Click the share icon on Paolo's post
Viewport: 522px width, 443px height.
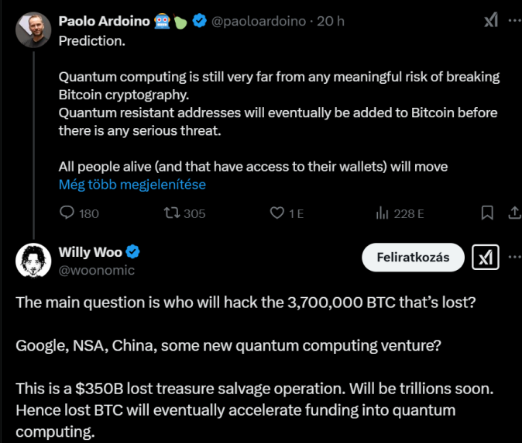(x=514, y=213)
